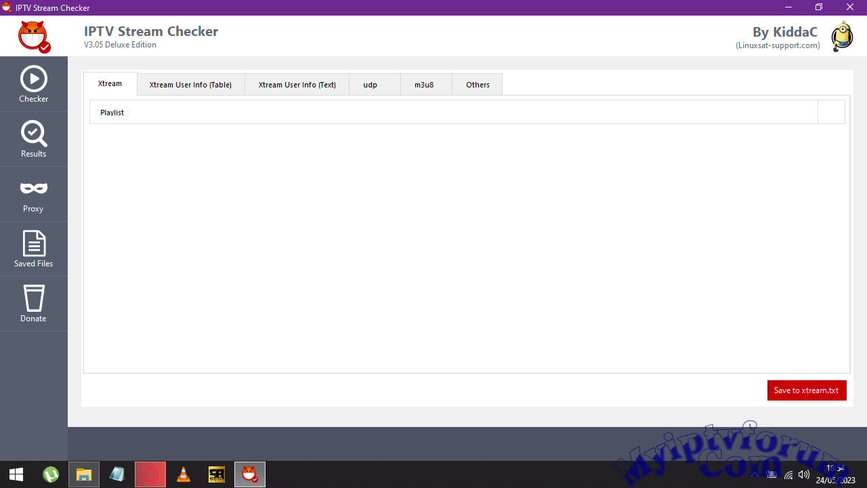Select the Checker tool in the sidebar
Viewport: 867px width, 488px height.
click(33, 83)
